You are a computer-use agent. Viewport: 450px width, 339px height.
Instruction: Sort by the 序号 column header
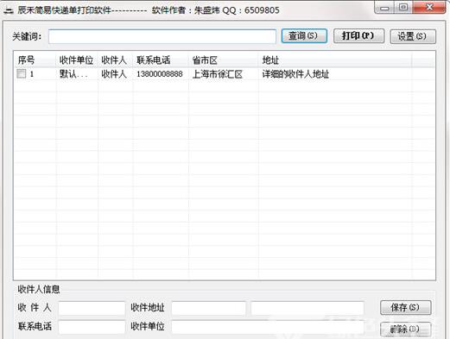tap(35, 60)
